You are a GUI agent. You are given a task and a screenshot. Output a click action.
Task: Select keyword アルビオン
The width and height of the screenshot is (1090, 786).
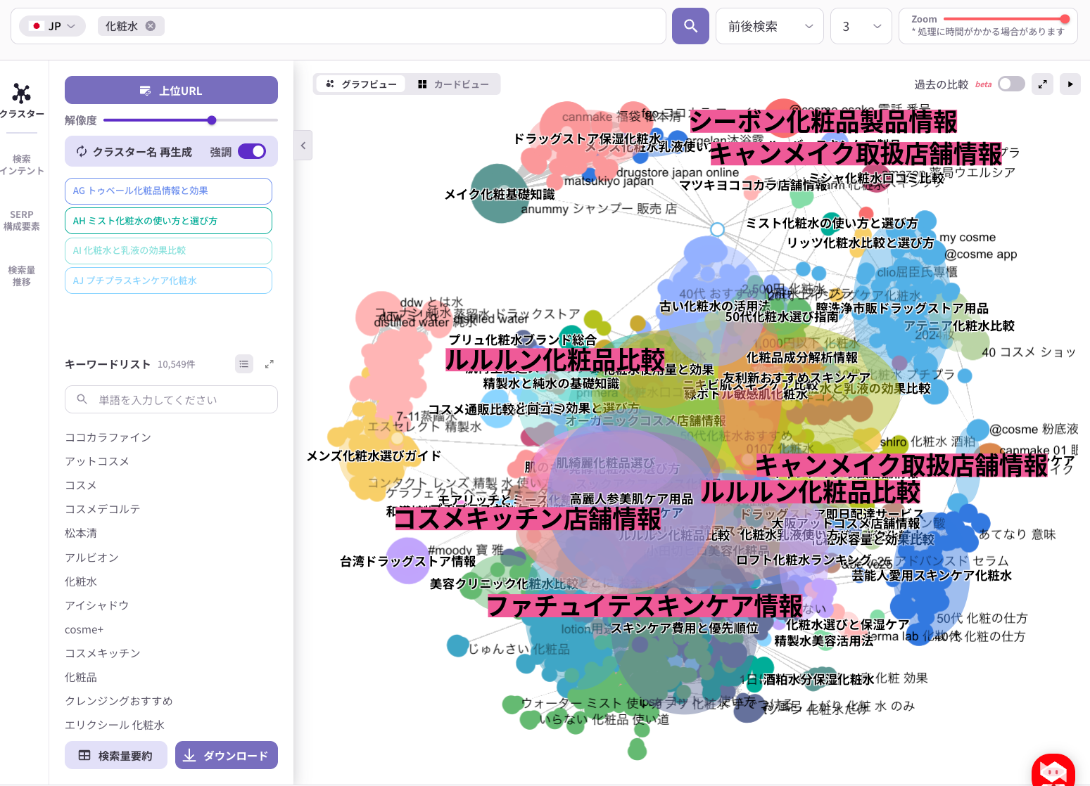[91, 558]
